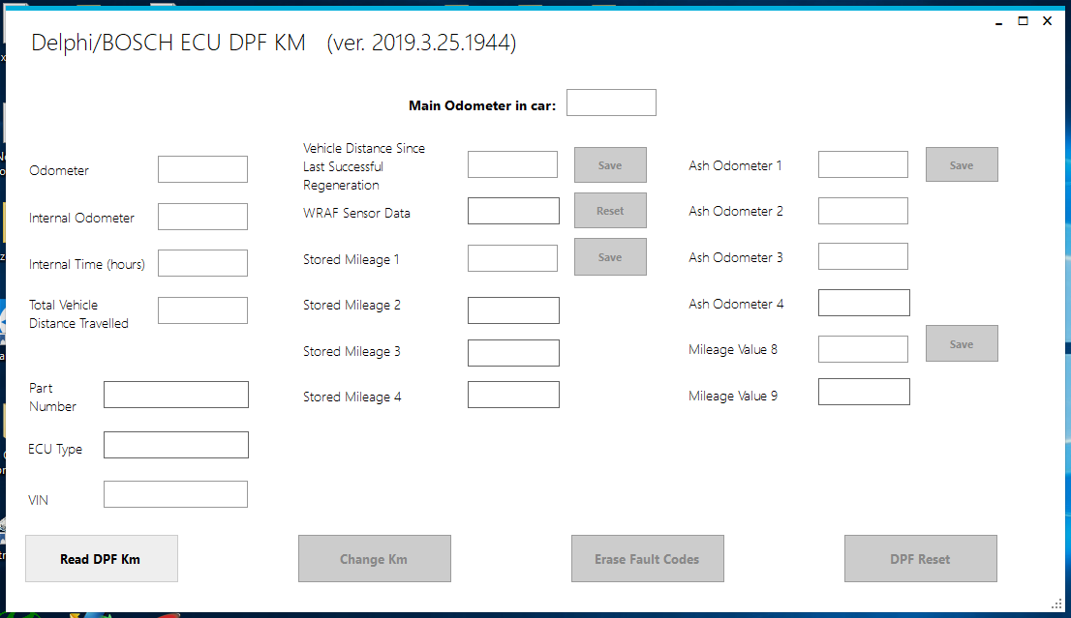Viewport: 1071px width, 618px height.
Task: Click the DPF Reset button
Action: pos(921,559)
